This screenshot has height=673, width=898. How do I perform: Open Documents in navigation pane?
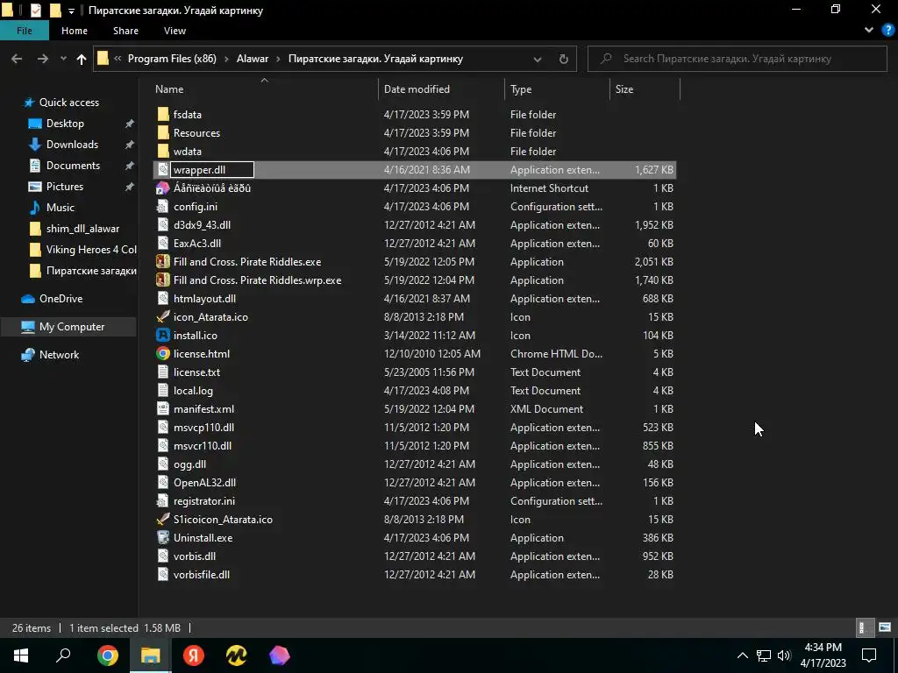[73, 166]
